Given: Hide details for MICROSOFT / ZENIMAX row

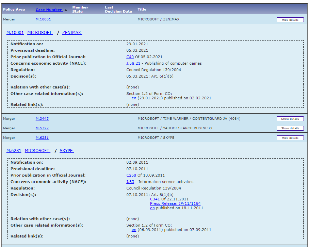Looking at the screenshot, I should [290, 20].
